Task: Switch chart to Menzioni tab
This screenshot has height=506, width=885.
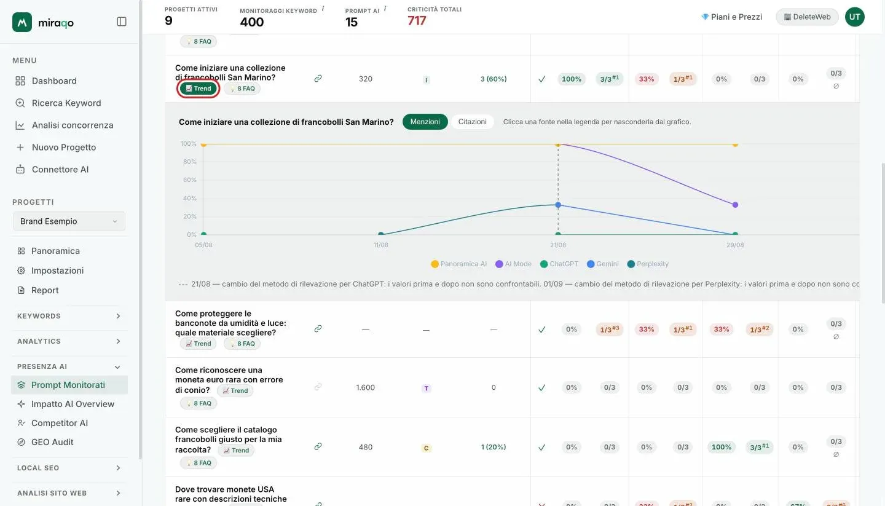Action: pyautogui.click(x=425, y=122)
